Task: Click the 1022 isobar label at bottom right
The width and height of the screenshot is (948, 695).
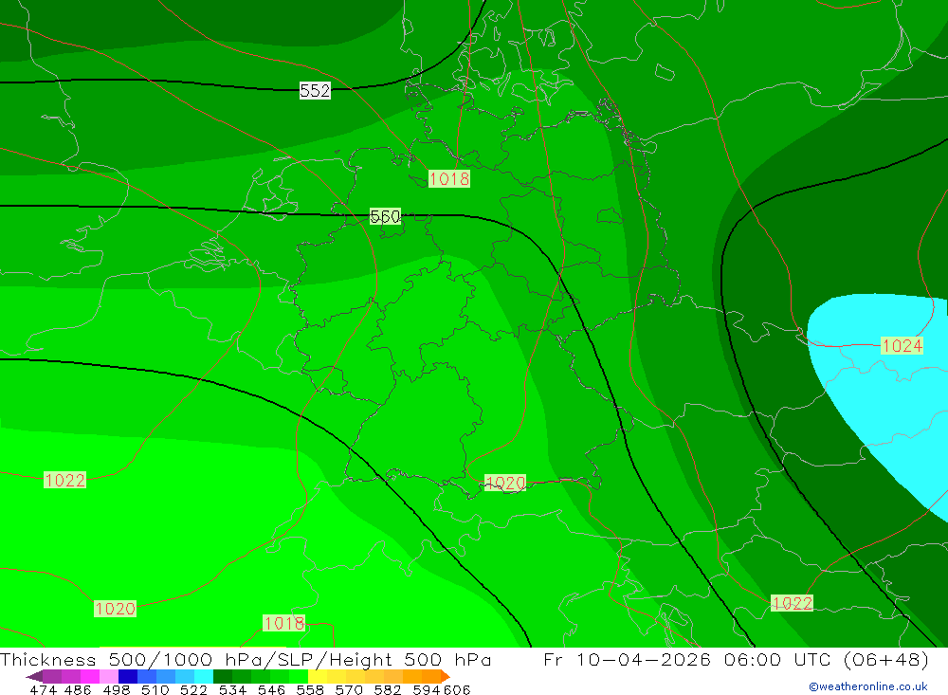Action: [x=792, y=603]
